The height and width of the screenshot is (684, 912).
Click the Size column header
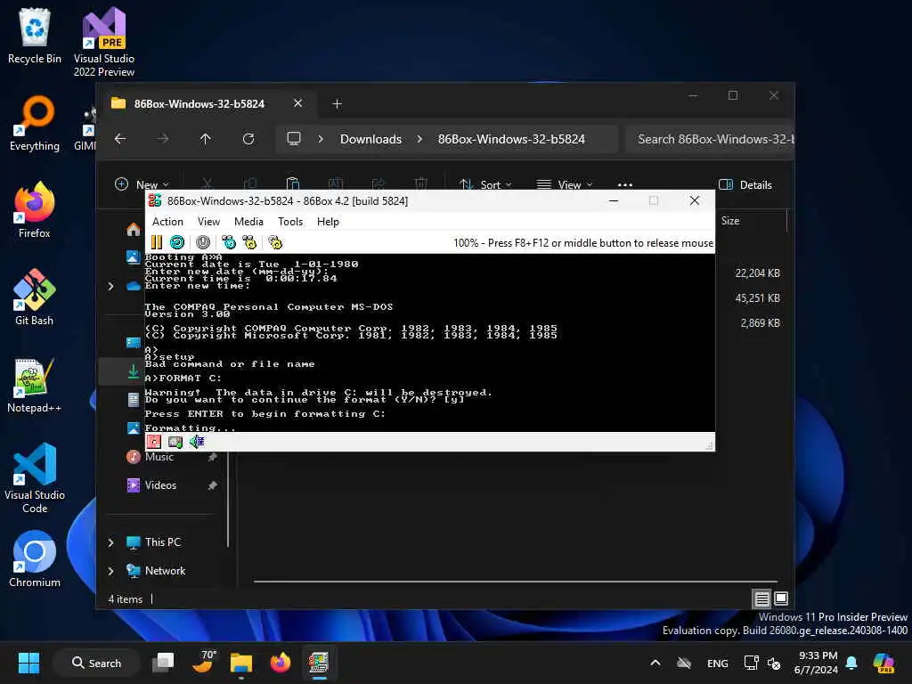click(730, 221)
